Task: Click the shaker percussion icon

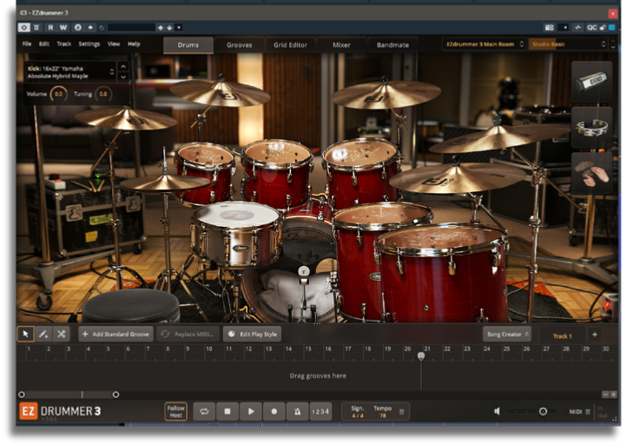Action: 592,81
